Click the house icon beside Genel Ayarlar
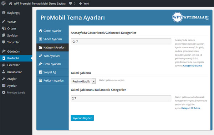 click(x=40, y=31)
